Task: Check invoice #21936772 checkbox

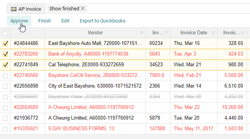Action: coord(5,118)
